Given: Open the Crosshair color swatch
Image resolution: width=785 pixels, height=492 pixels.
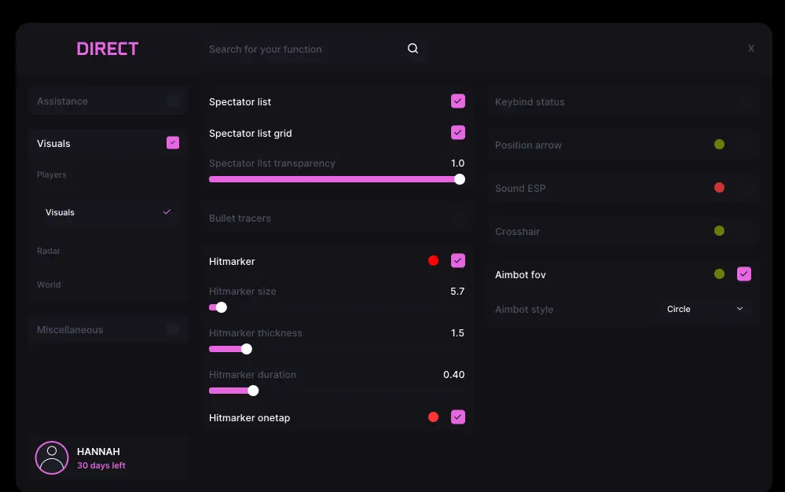Looking at the screenshot, I should coord(719,231).
